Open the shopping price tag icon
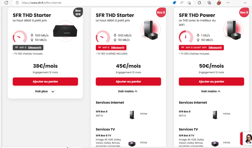The height and width of the screenshot is (148, 252). [174, 3]
